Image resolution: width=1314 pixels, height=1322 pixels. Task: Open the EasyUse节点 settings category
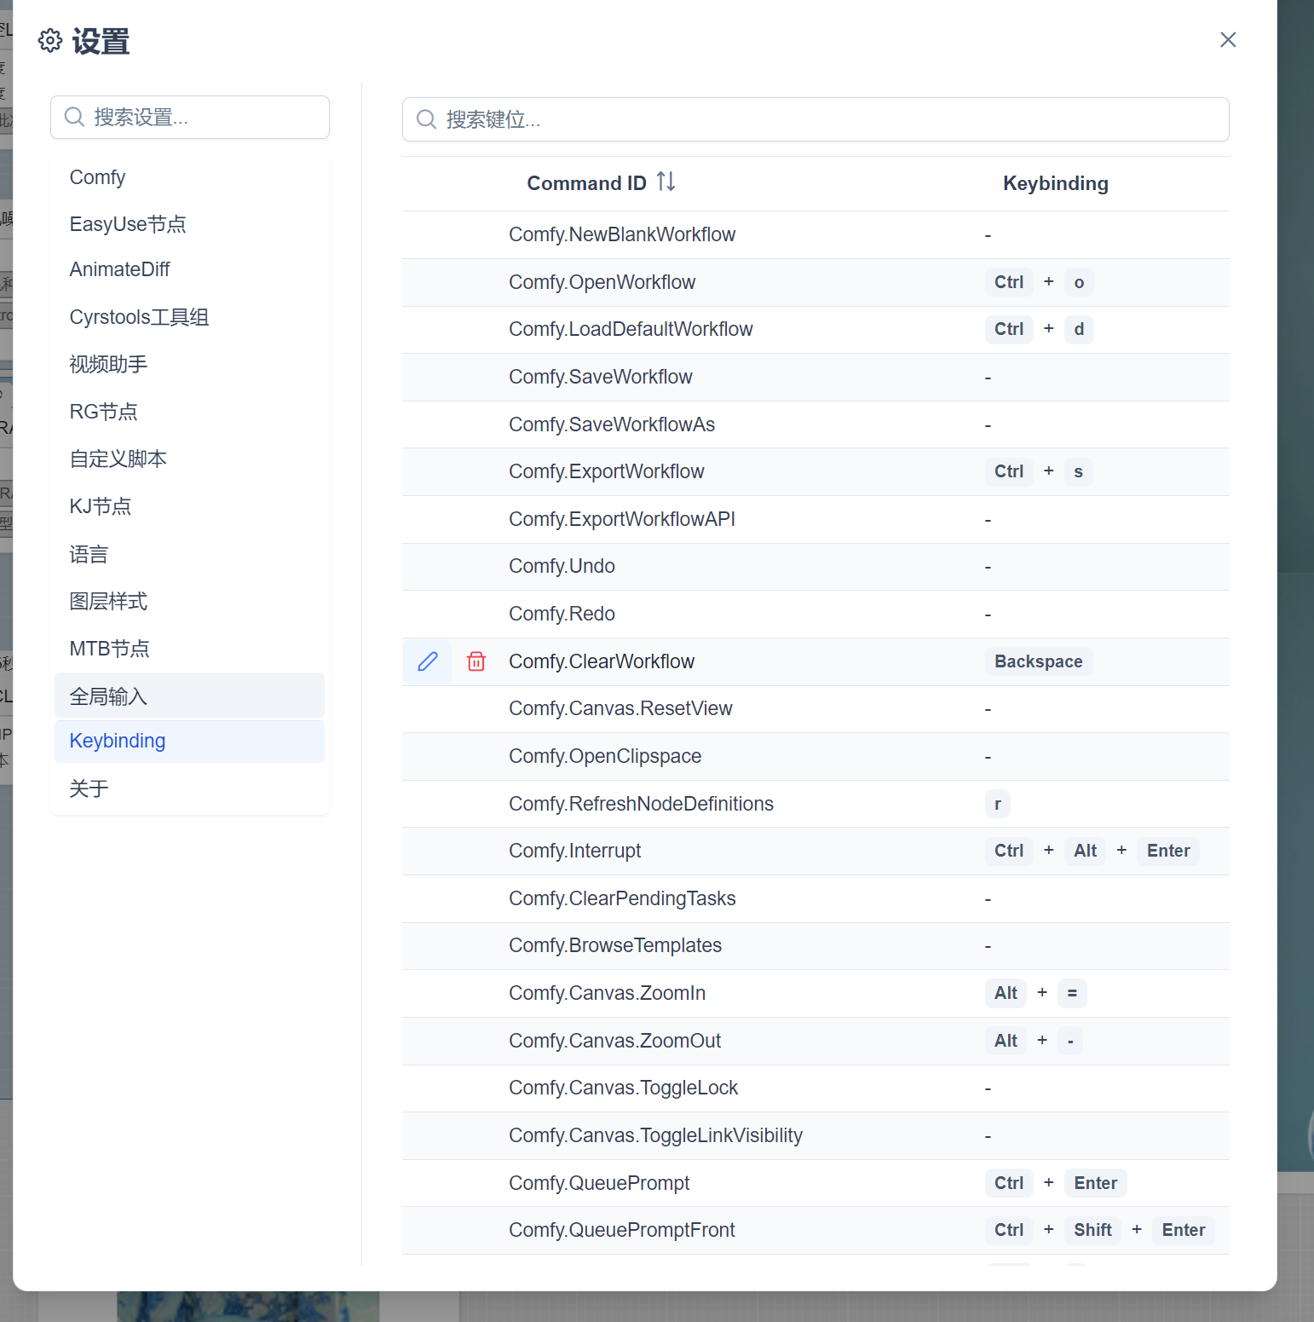coord(128,223)
